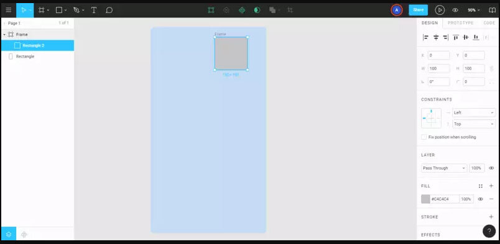
Task: Click the X position field
Action: tap(439, 55)
